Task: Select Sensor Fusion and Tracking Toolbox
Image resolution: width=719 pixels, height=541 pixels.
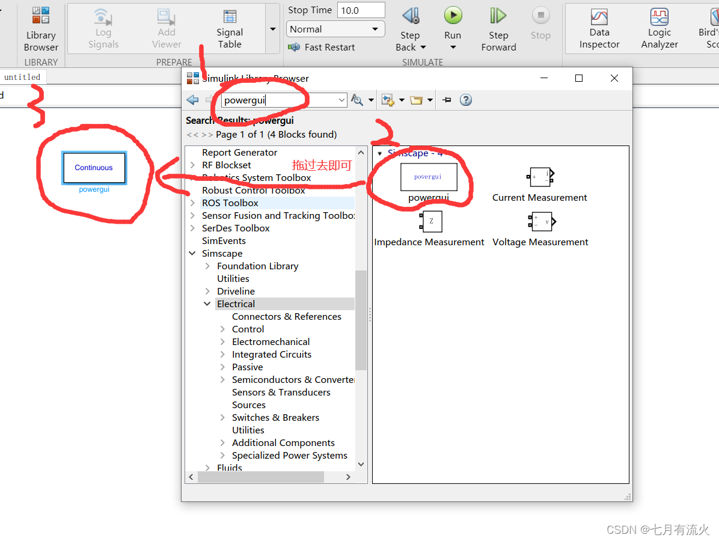Action: coord(278,215)
